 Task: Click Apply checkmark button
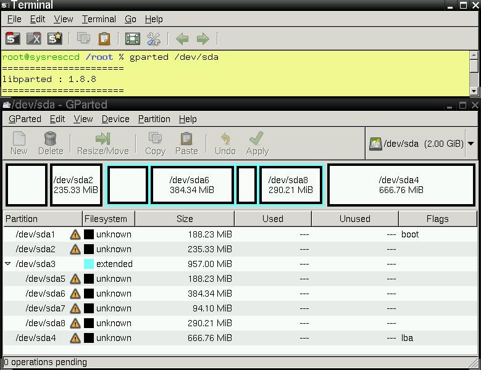257,143
